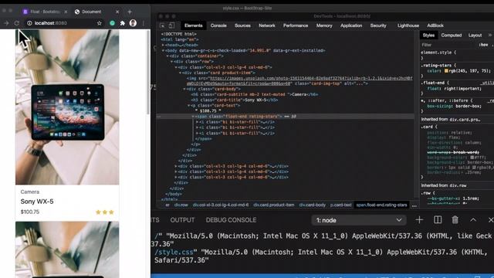
Task: Open the green extension icon in browser toolbar
Action: point(112,23)
